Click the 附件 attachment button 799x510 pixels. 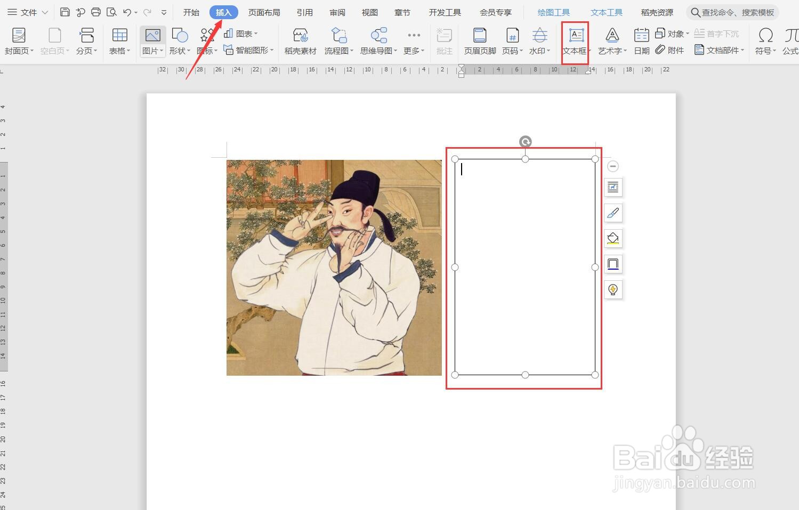[669, 50]
